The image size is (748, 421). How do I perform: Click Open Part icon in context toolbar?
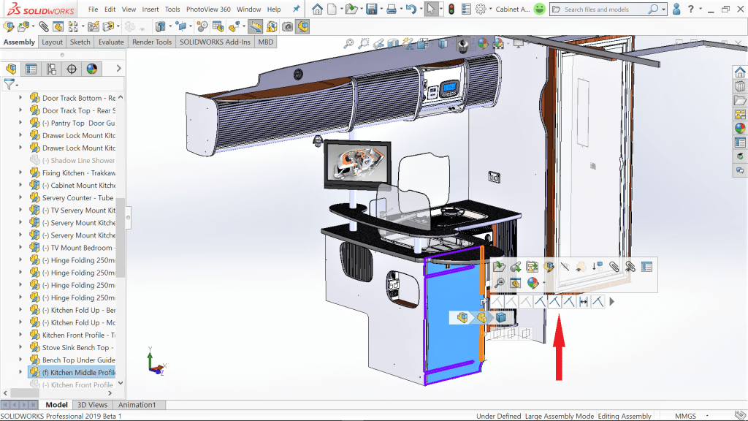tap(499, 267)
